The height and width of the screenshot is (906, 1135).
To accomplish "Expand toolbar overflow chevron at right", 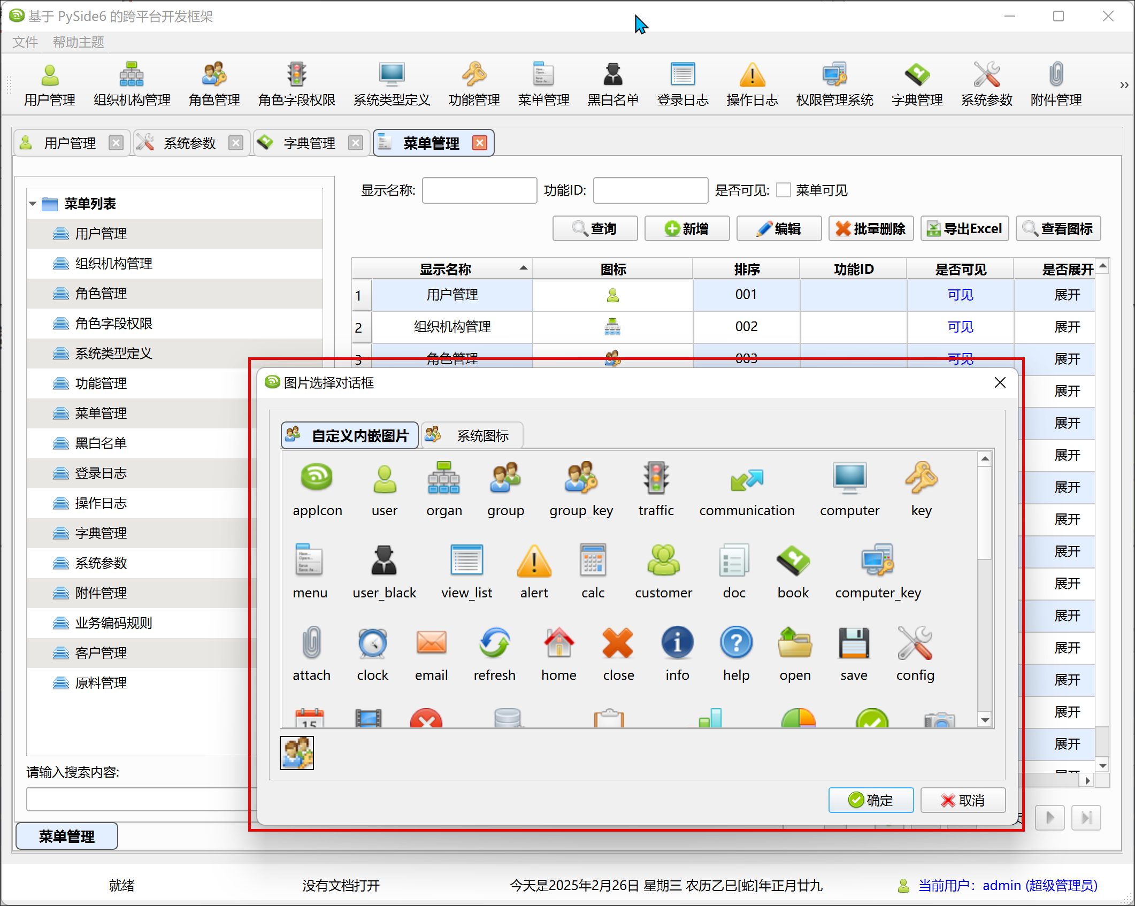I will pos(1124,85).
